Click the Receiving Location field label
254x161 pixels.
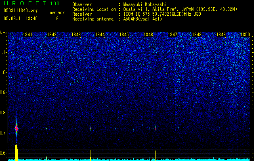[x=94, y=9]
